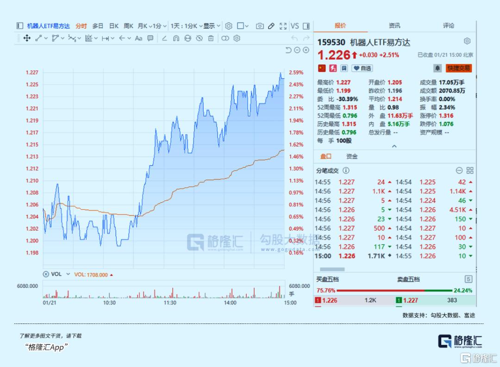Open chart settings gear in top toolbar
Image resolution: width=500 pixels, height=367 pixels.
(x=229, y=26)
